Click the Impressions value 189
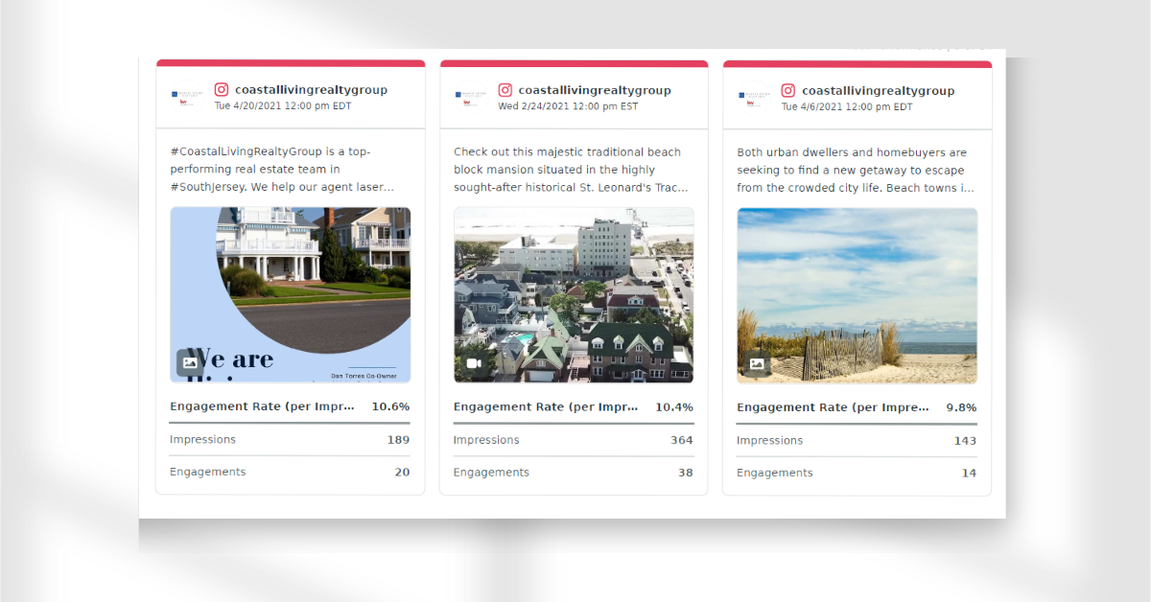The height and width of the screenshot is (602, 1151). click(x=398, y=440)
